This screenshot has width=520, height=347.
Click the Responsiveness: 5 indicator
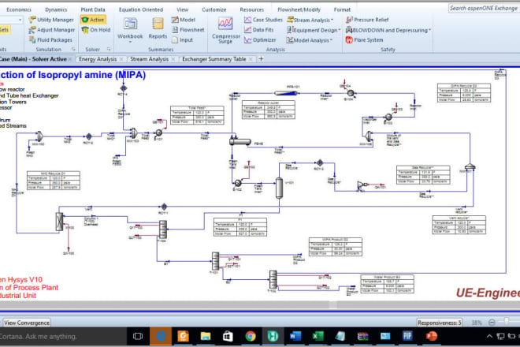pyautogui.click(x=440, y=323)
